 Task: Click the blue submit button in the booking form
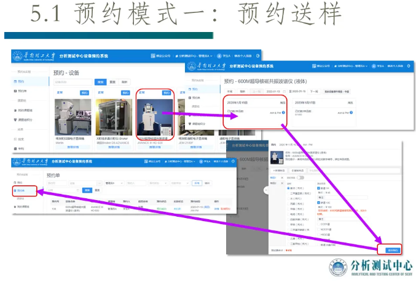393,250
